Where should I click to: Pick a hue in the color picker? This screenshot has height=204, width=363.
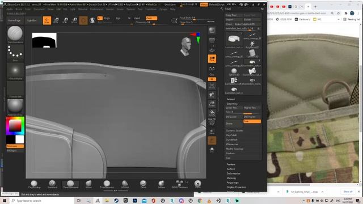(x=15, y=126)
